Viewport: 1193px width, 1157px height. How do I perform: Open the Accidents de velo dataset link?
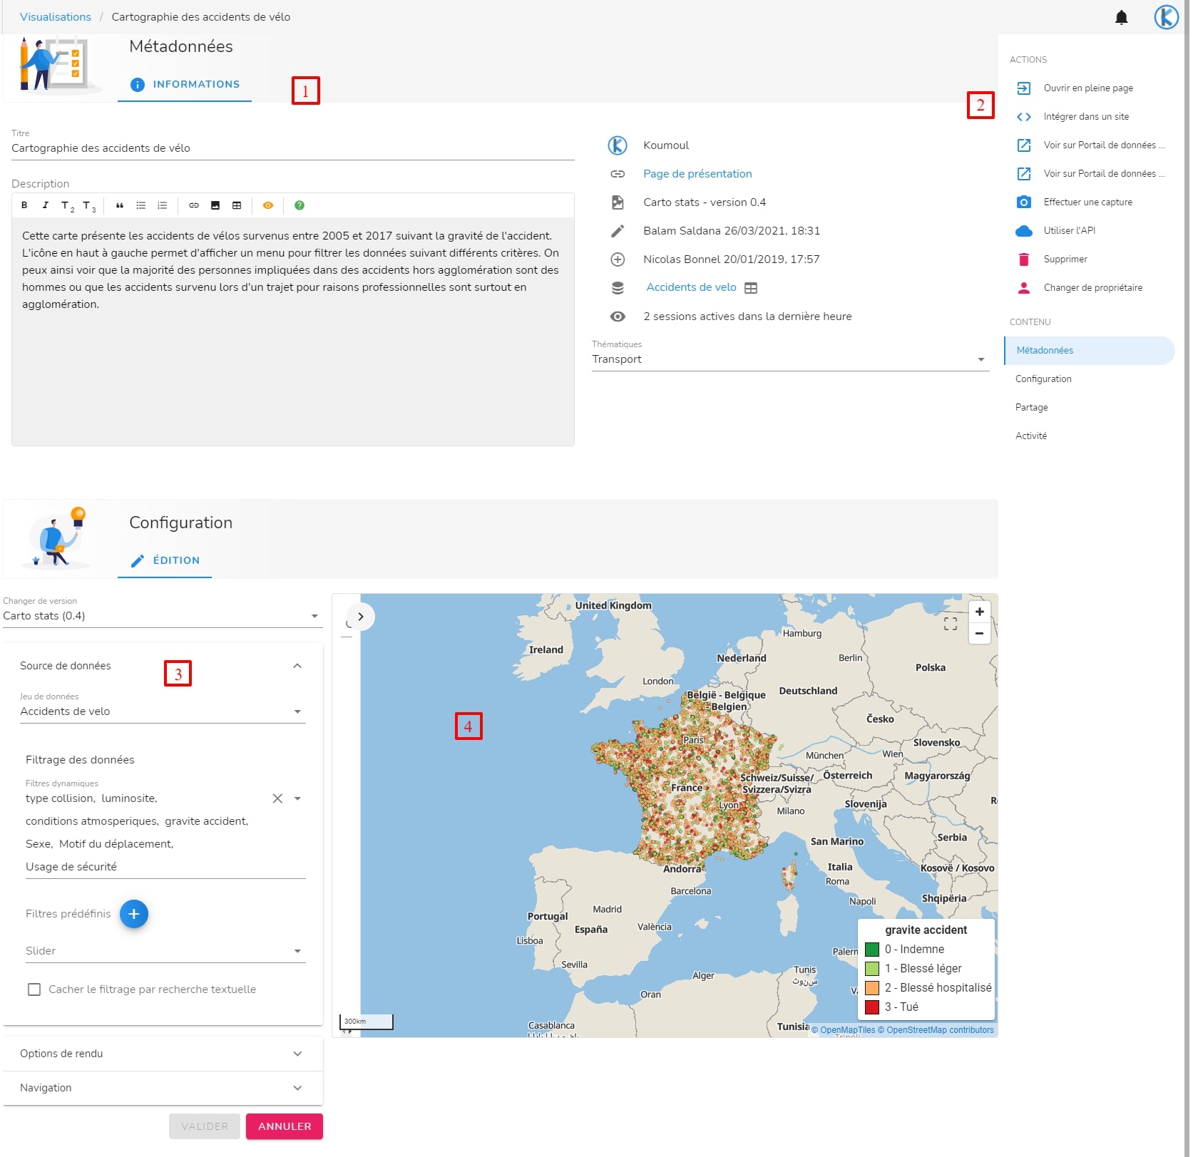click(x=691, y=287)
